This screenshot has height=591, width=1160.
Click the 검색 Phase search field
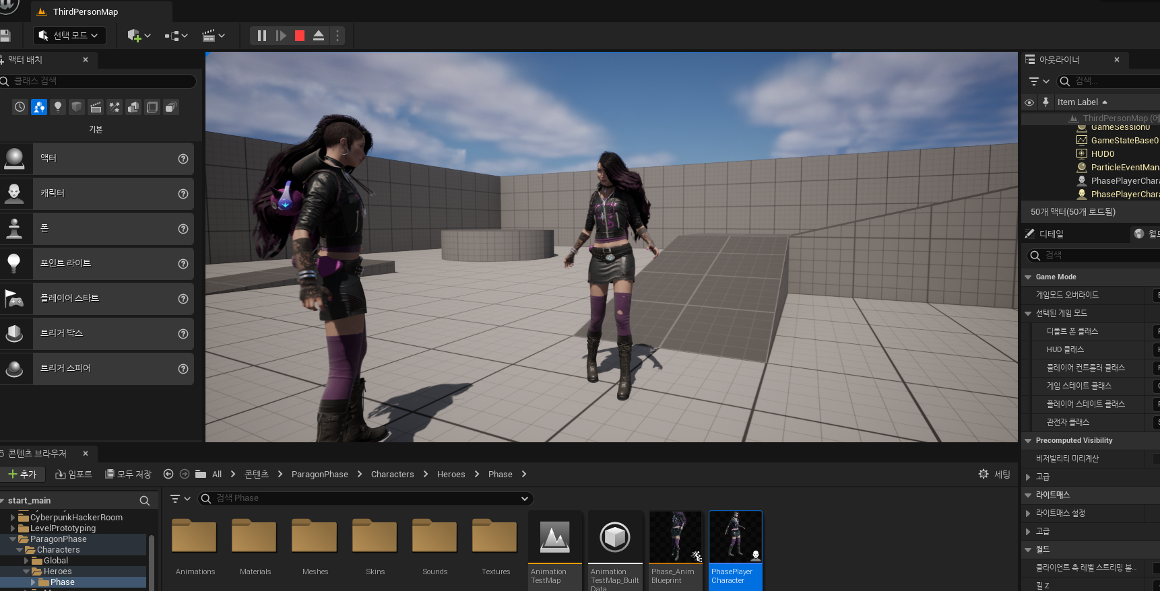click(364, 499)
